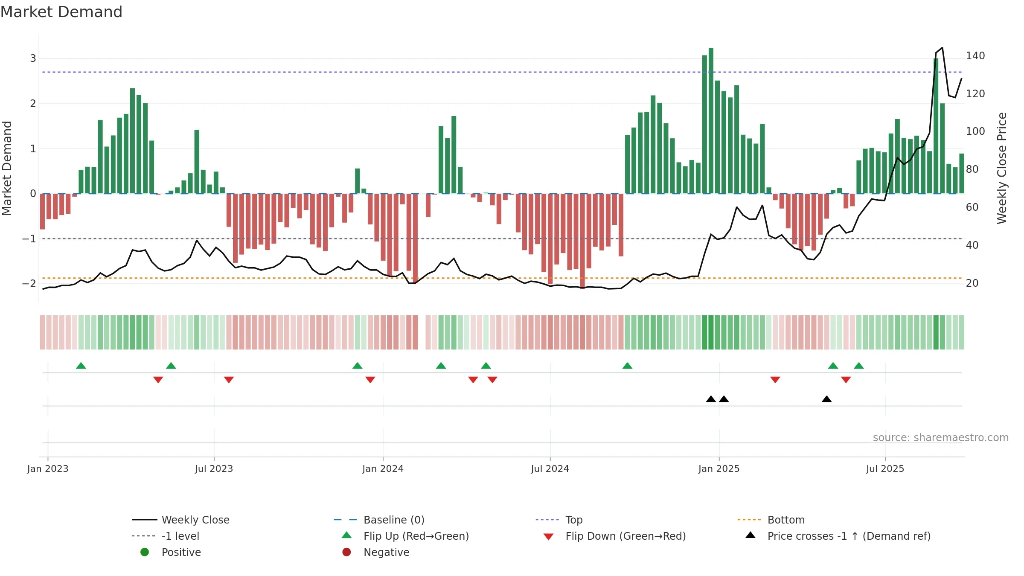
Task: Click the peak of the Weekly Close line
Action: tap(942, 48)
